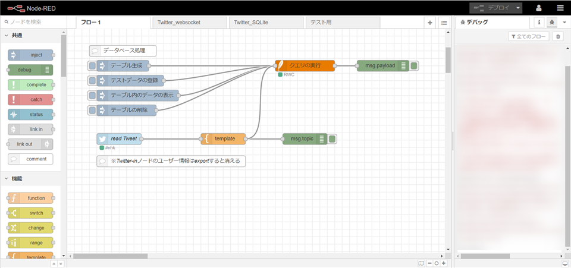Click the palette vertical scrollbar thumb

tap(64, 55)
